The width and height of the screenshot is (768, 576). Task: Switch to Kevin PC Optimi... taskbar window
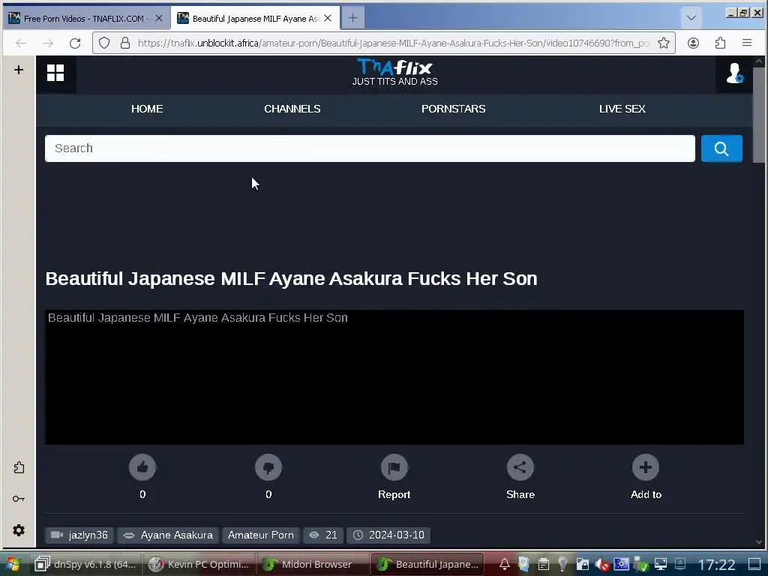pyautogui.click(x=200, y=564)
